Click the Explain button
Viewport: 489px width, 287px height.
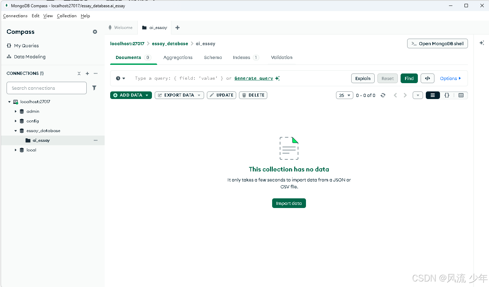[363, 78]
